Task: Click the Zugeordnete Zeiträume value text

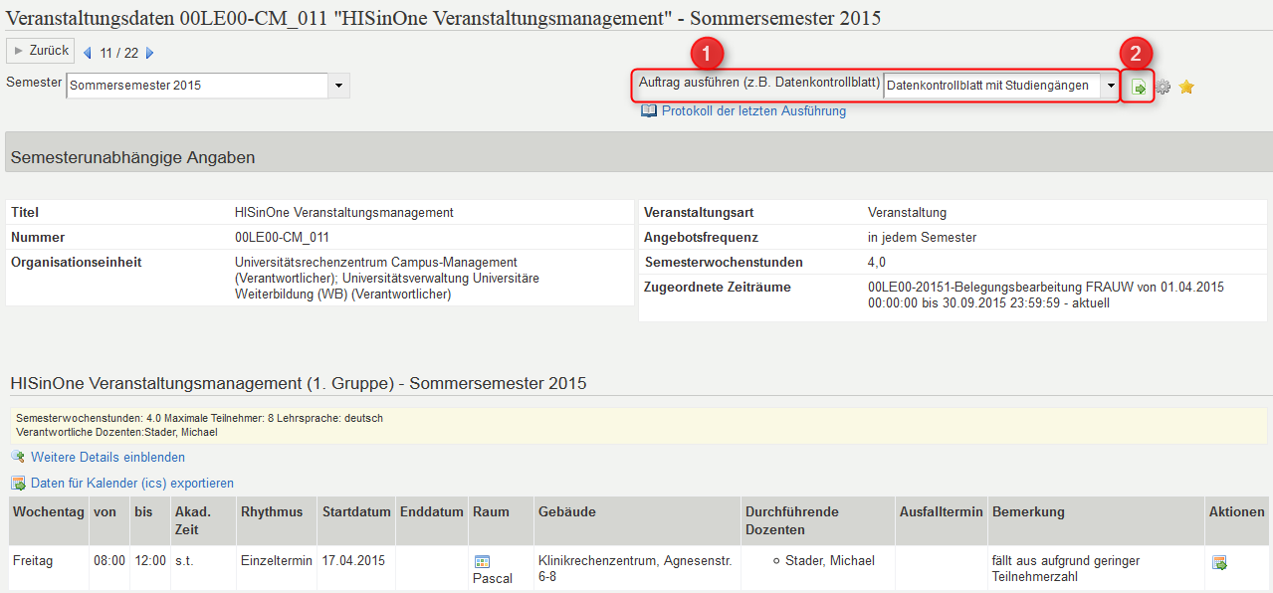Action: (1046, 296)
